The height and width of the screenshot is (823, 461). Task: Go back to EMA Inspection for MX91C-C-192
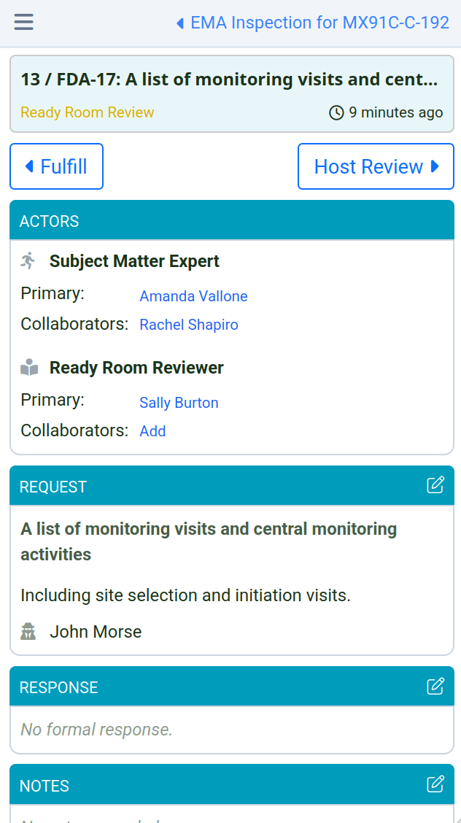(313, 23)
